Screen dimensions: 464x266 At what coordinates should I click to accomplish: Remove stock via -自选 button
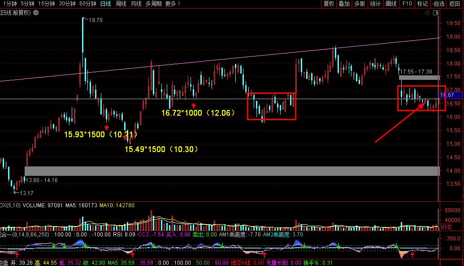click(x=438, y=4)
